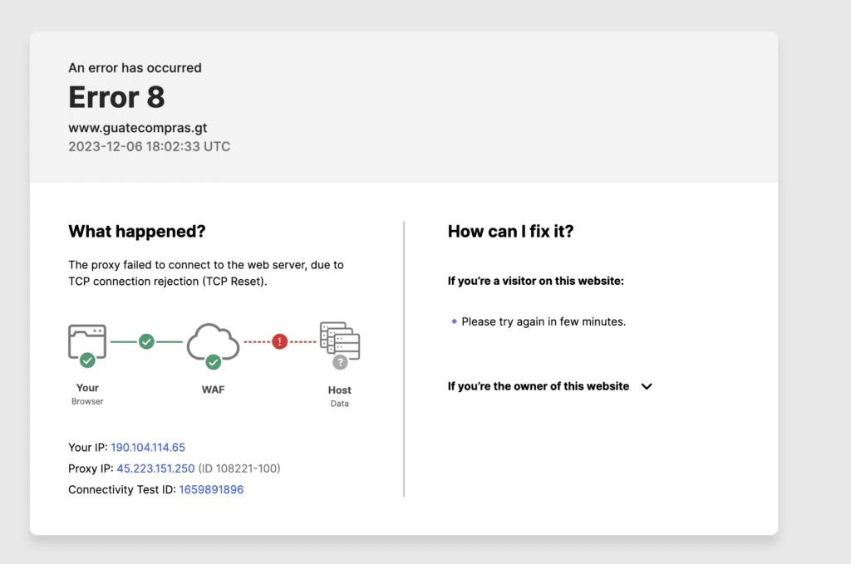Expand the website owner section chevron
This screenshot has width=851, height=564.
[x=647, y=387]
